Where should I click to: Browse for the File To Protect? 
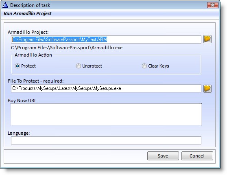point(207,88)
